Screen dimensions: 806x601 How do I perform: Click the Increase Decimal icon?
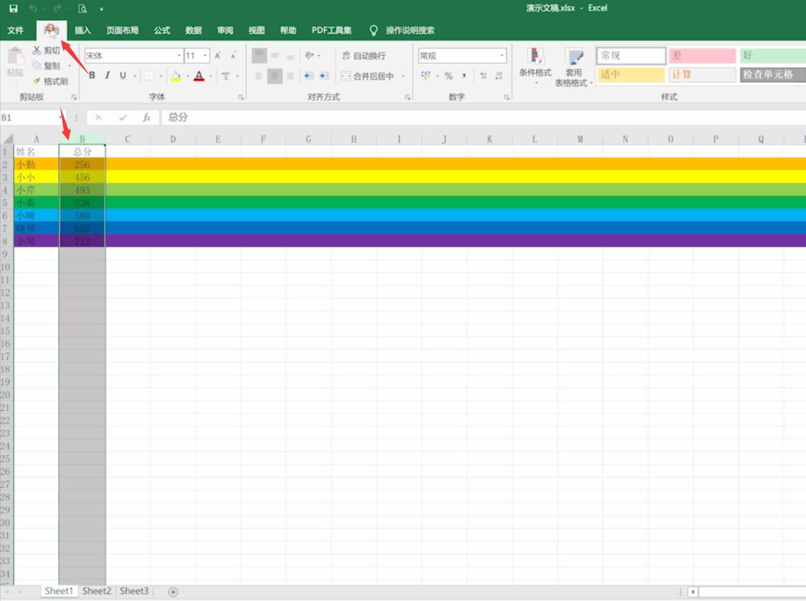[483, 76]
